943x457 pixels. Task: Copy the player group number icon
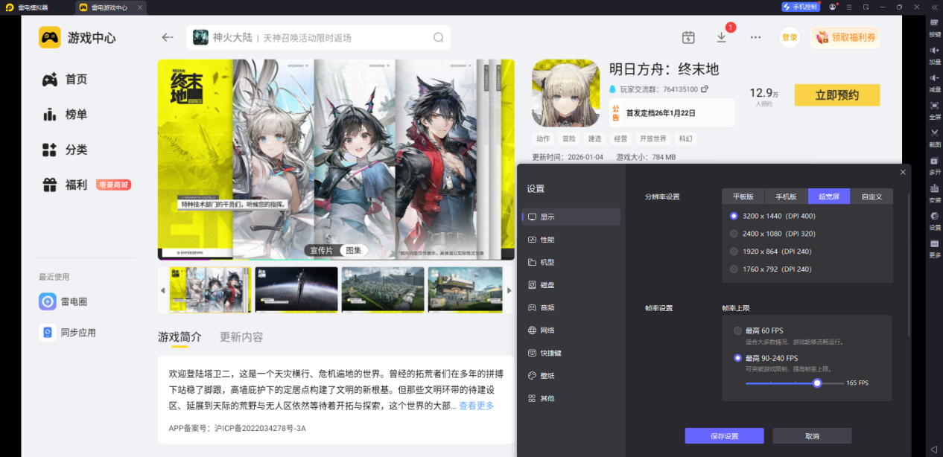pos(705,89)
